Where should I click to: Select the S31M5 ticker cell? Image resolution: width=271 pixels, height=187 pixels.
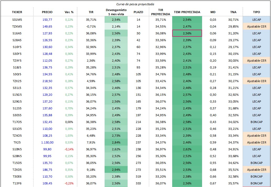point(17,20)
